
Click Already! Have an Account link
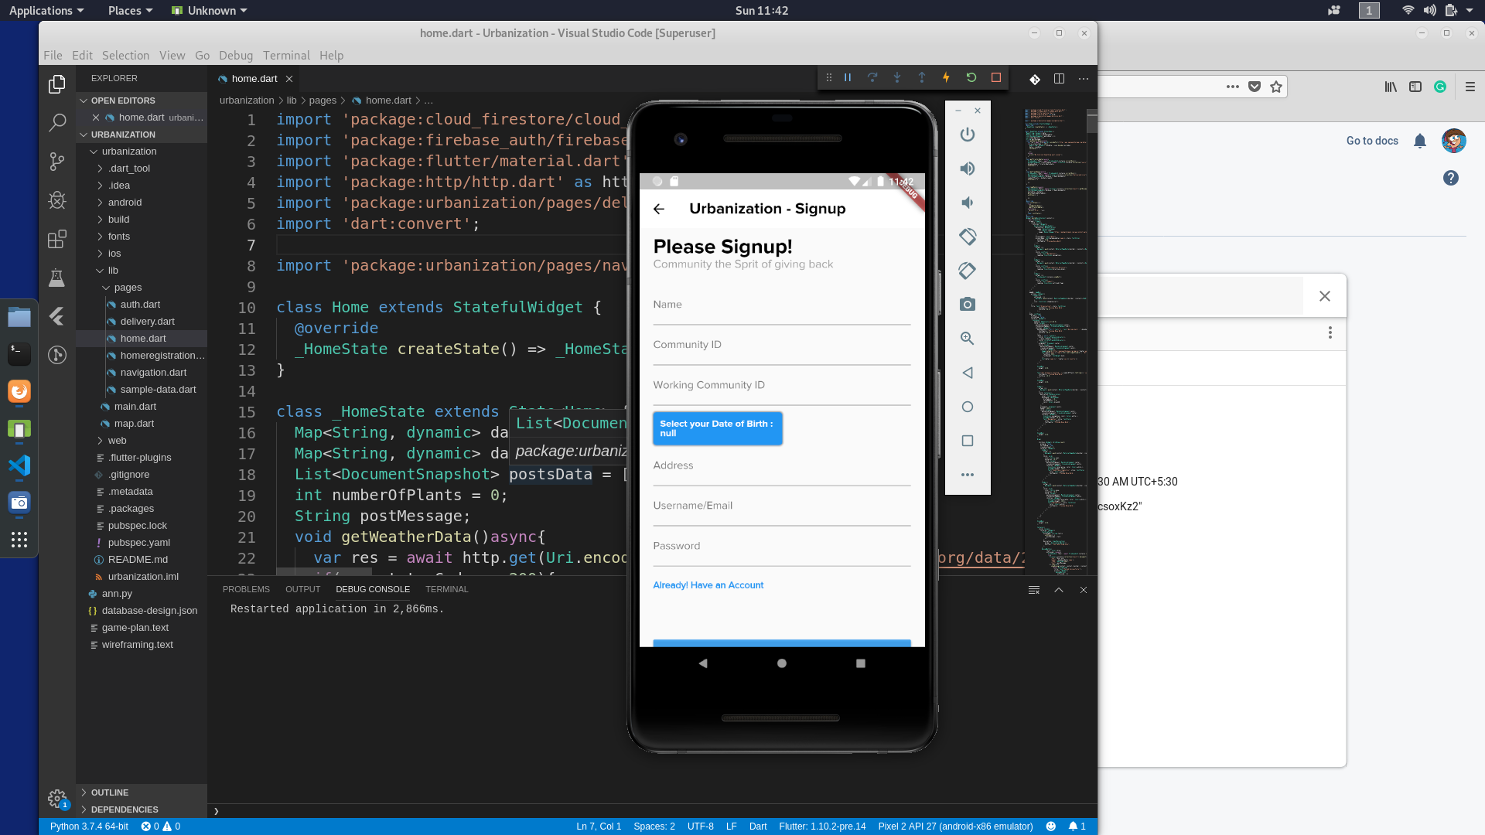tap(708, 585)
